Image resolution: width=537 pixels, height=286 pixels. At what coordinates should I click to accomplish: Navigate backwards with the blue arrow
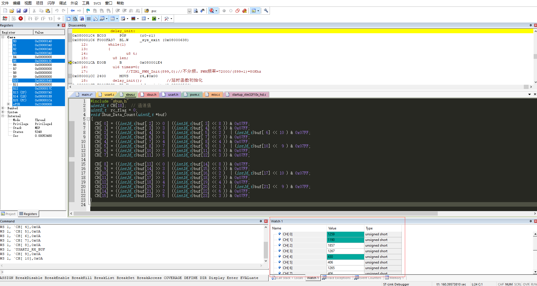click(x=73, y=11)
